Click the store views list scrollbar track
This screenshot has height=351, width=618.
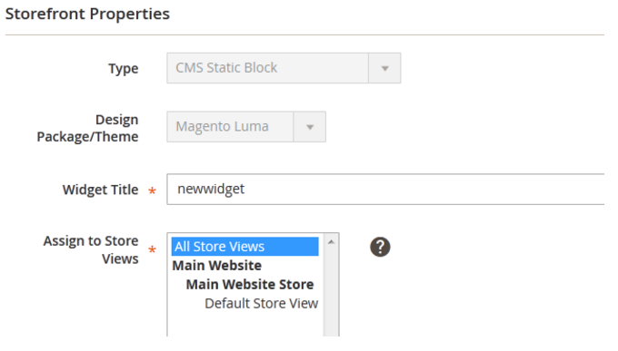(331, 293)
